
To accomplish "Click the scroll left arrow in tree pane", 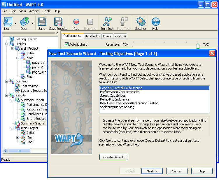I will tap(6, 150).
